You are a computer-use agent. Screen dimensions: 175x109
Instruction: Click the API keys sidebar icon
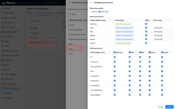(x=2, y=8)
